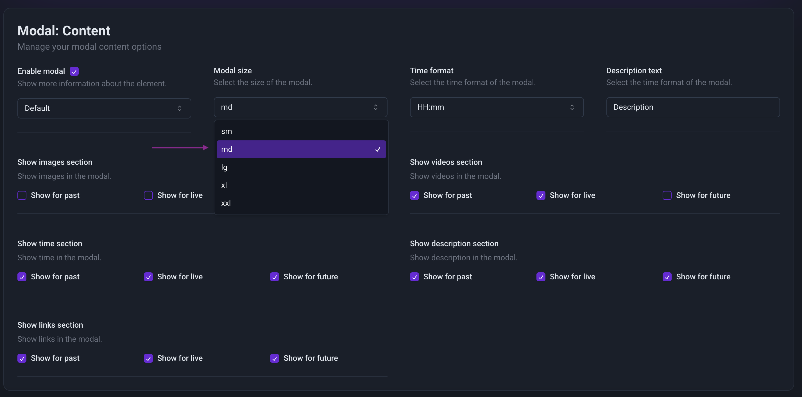The image size is (802, 397).
Task: Click the up-down chevron icon in Default dropdown
Action: click(x=180, y=108)
